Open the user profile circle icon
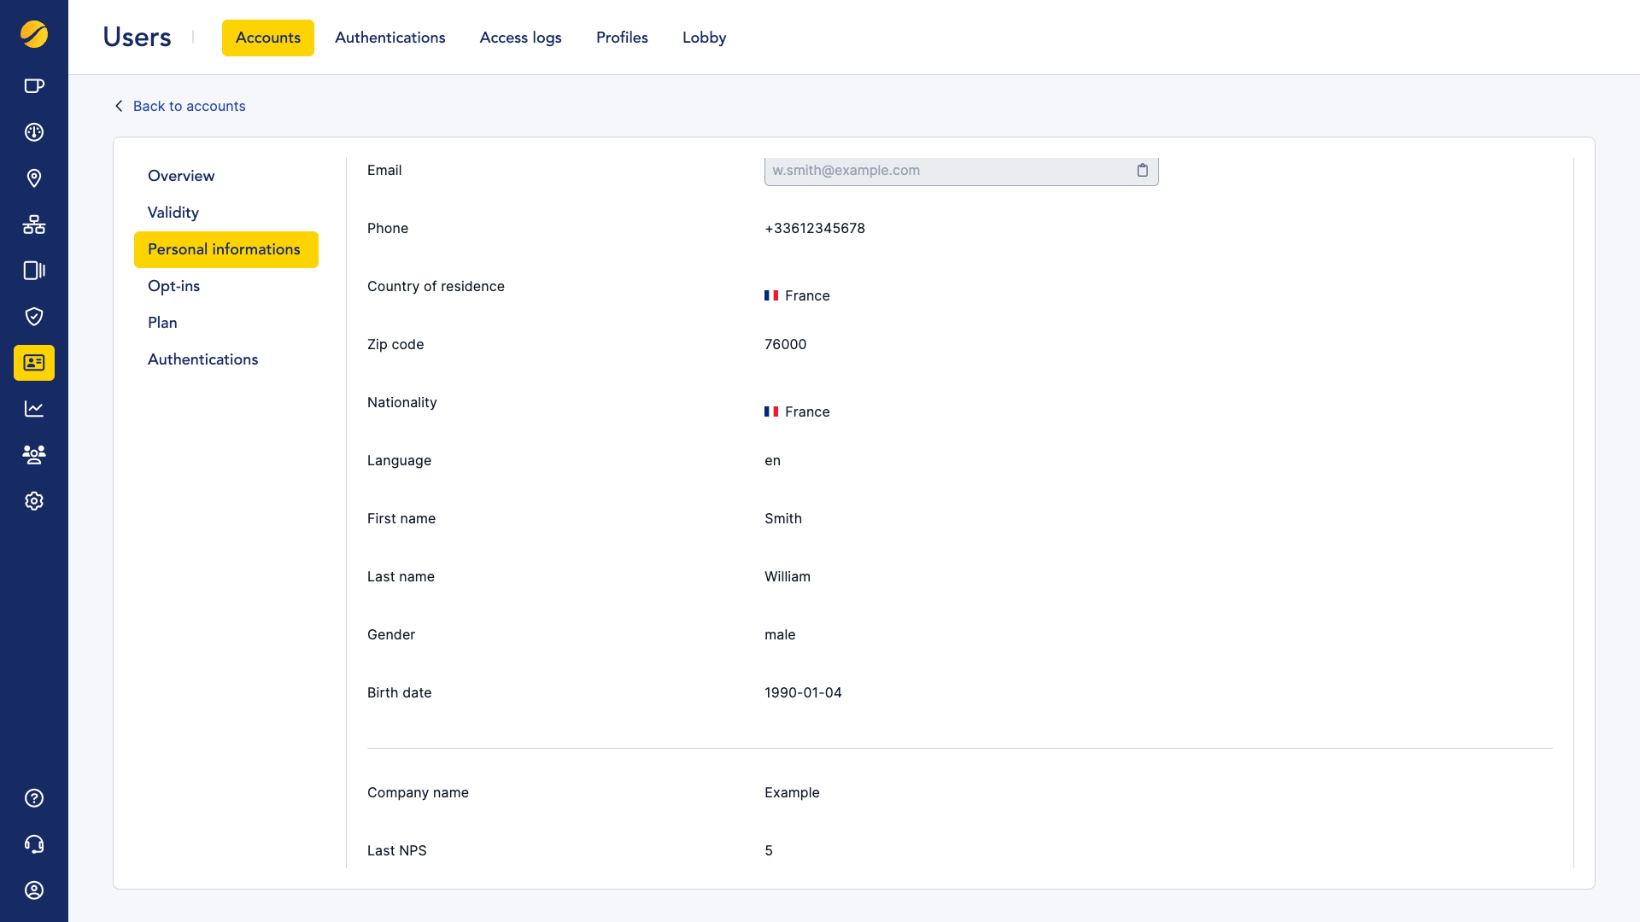The image size is (1640, 922). pos(34,890)
